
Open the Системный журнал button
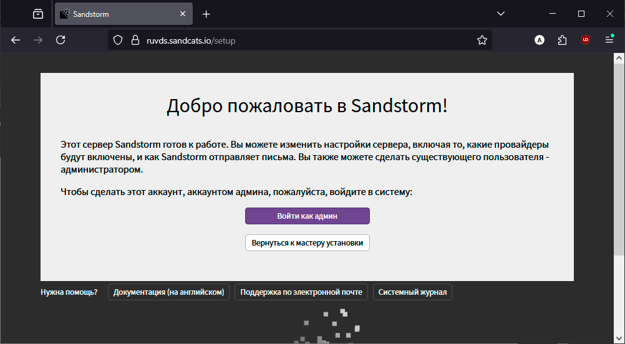tap(412, 292)
